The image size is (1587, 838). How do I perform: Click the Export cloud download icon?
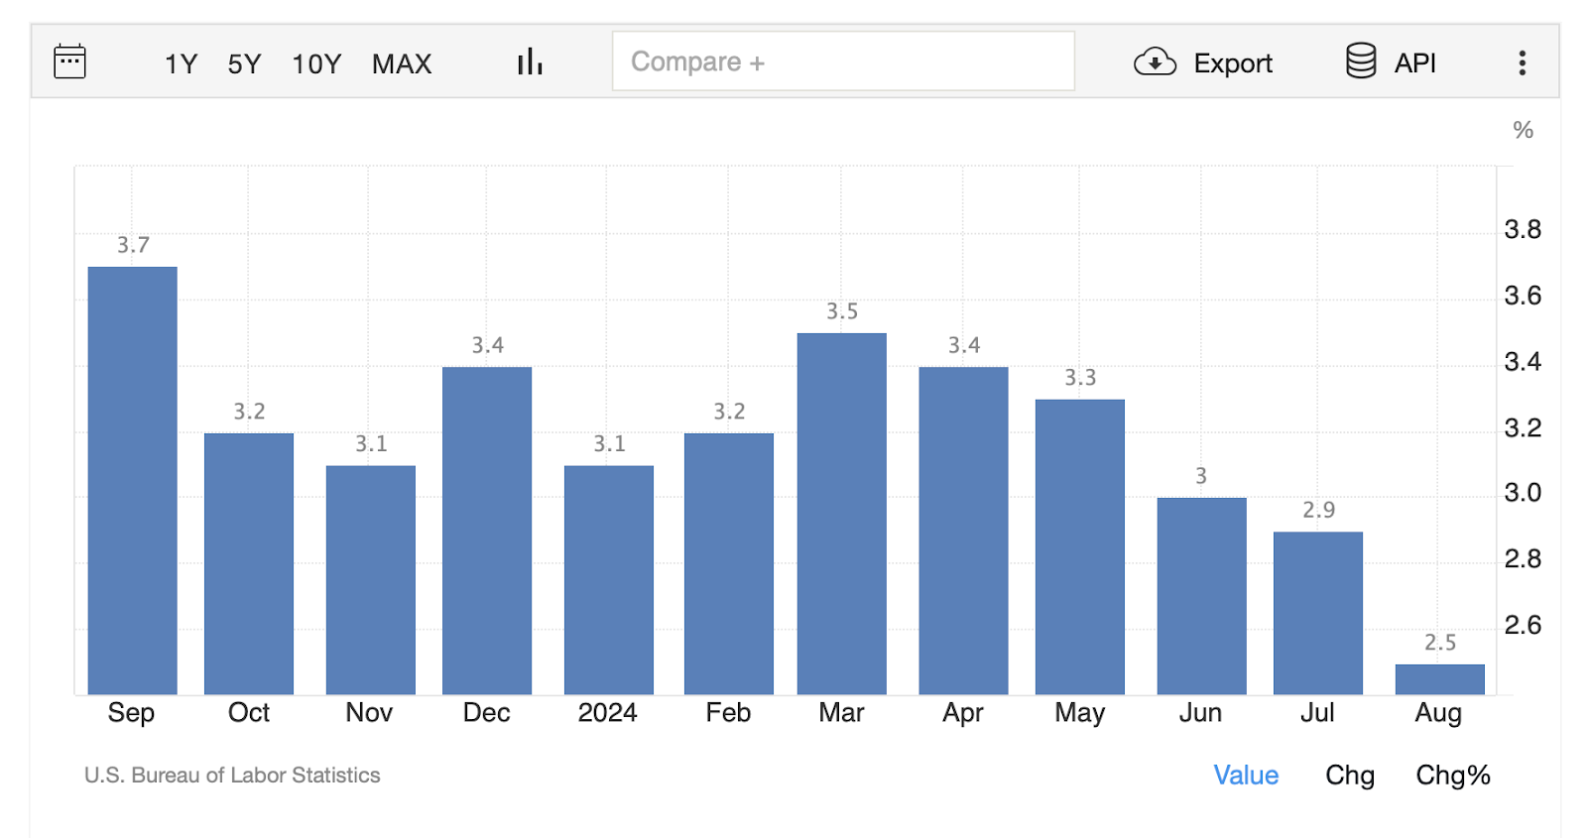point(1155,62)
